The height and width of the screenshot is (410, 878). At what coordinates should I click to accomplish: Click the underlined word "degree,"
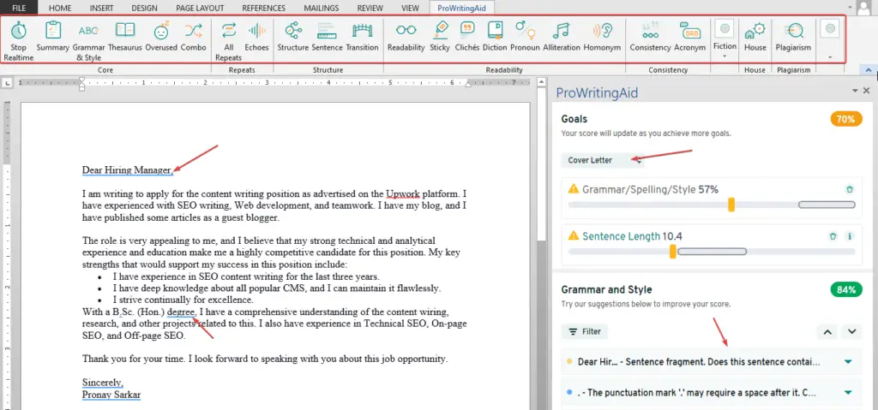(x=181, y=312)
